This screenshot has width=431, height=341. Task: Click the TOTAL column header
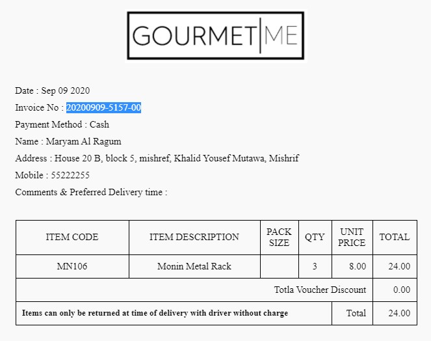[395, 237]
